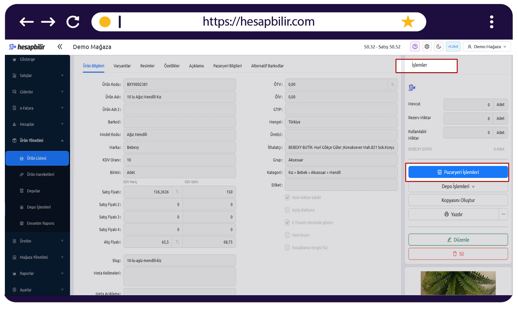Click the Ayarlar gear icon in sidebar
Screen dimensions: 518x320
(14, 290)
